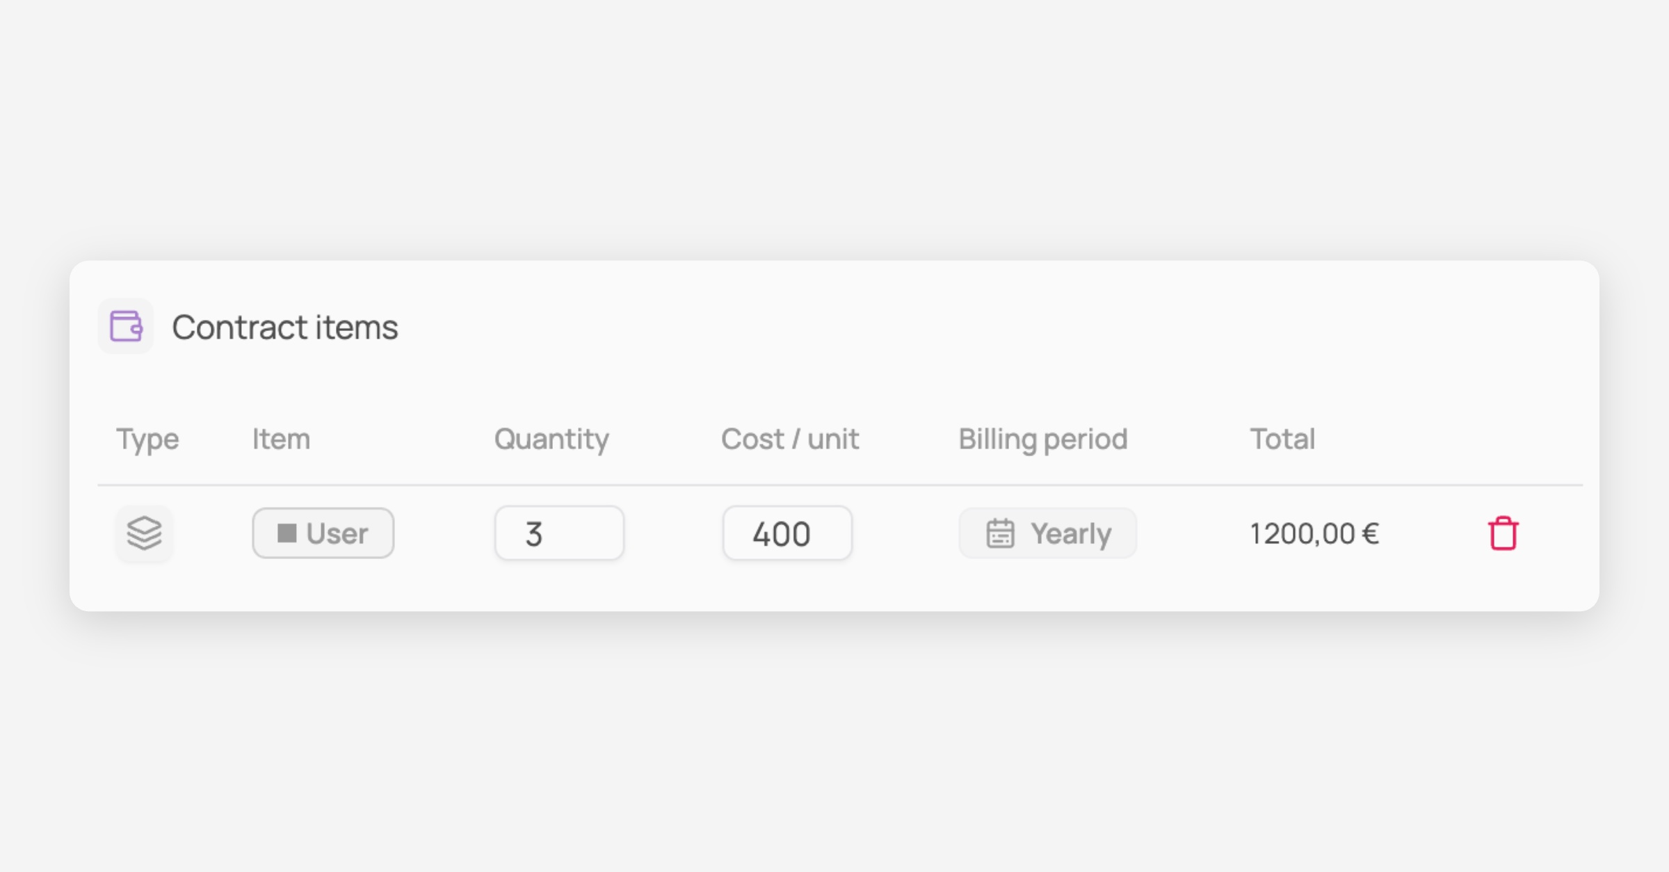Click the gray page background above the card

834,125
